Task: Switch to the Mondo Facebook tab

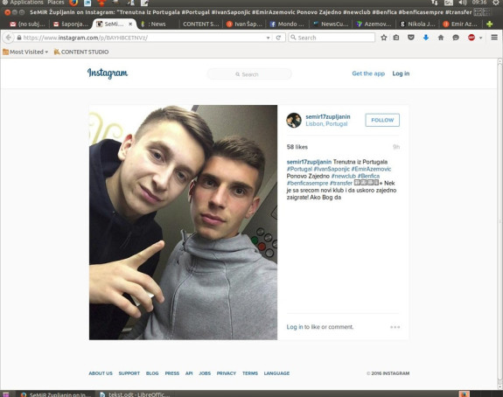Action: tap(287, 24)
